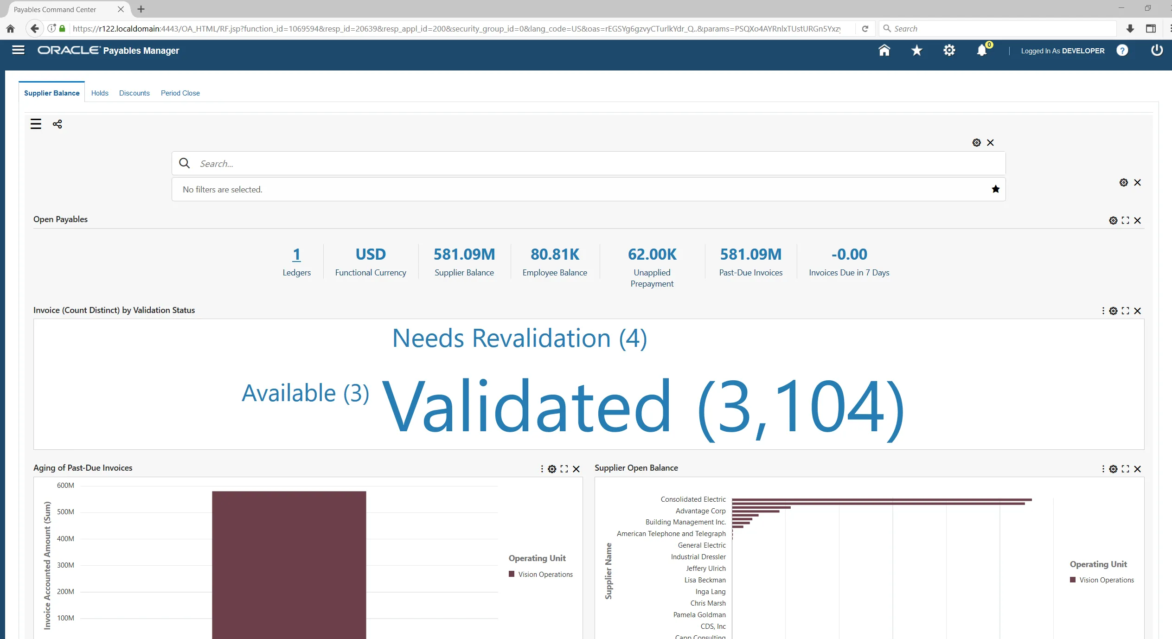This screenshot has width=1172, height=639.
Task: Maximize the Supplier Open Balance chart
Action: click(1125, 469)
